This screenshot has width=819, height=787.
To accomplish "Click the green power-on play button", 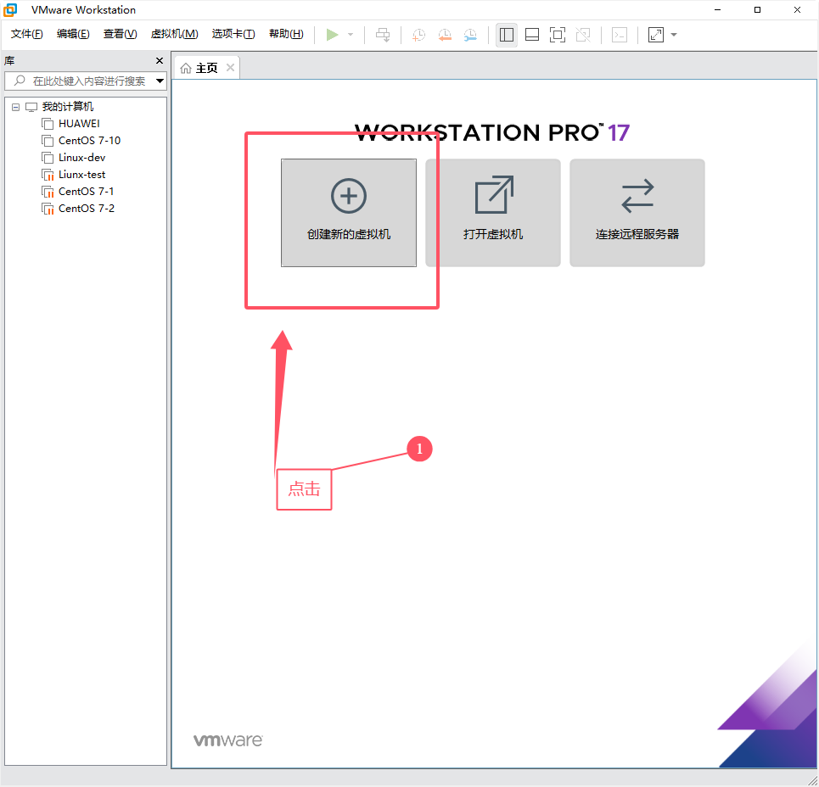I will pos(332,35).
